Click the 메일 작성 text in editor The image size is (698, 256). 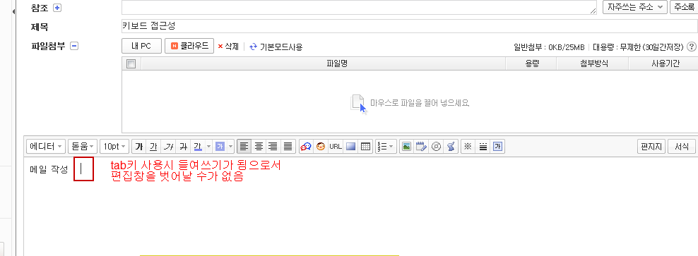49,169
